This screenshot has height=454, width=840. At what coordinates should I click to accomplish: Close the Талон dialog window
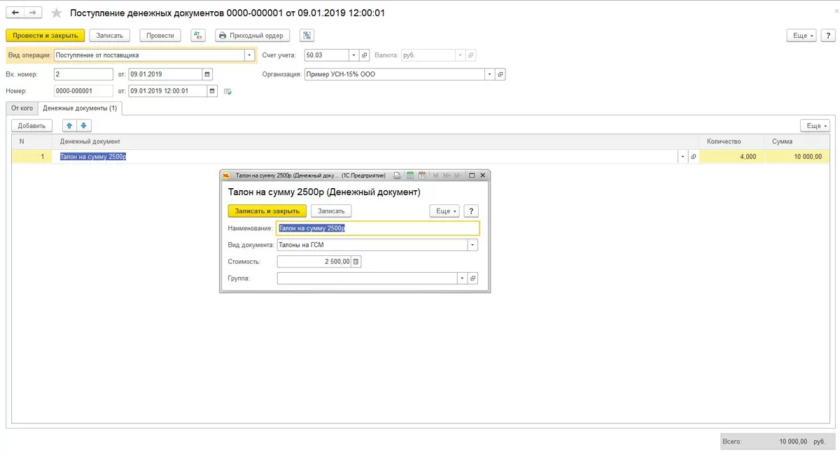click(482, 176)
